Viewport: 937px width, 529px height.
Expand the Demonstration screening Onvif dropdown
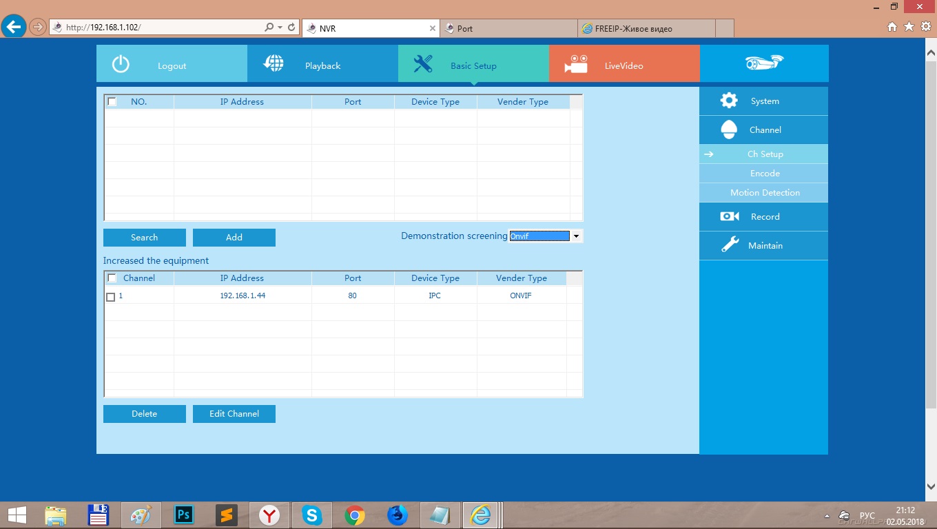pos(576,236)
